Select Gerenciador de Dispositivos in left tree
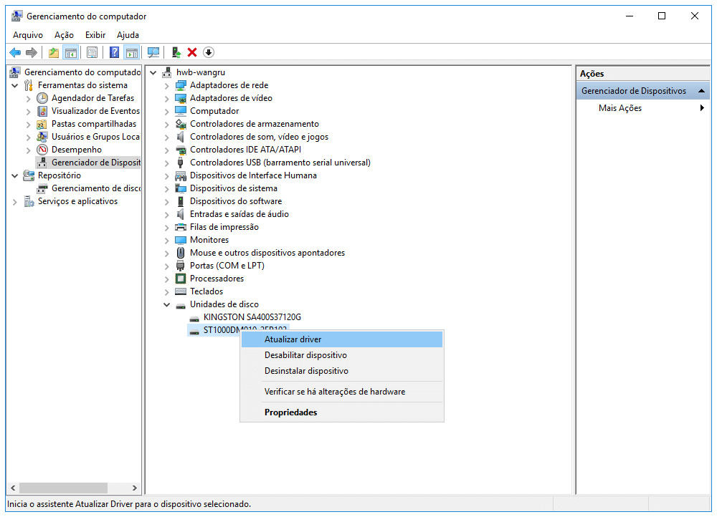The width and height of the screenshot is (717, 517). [95, 163]
